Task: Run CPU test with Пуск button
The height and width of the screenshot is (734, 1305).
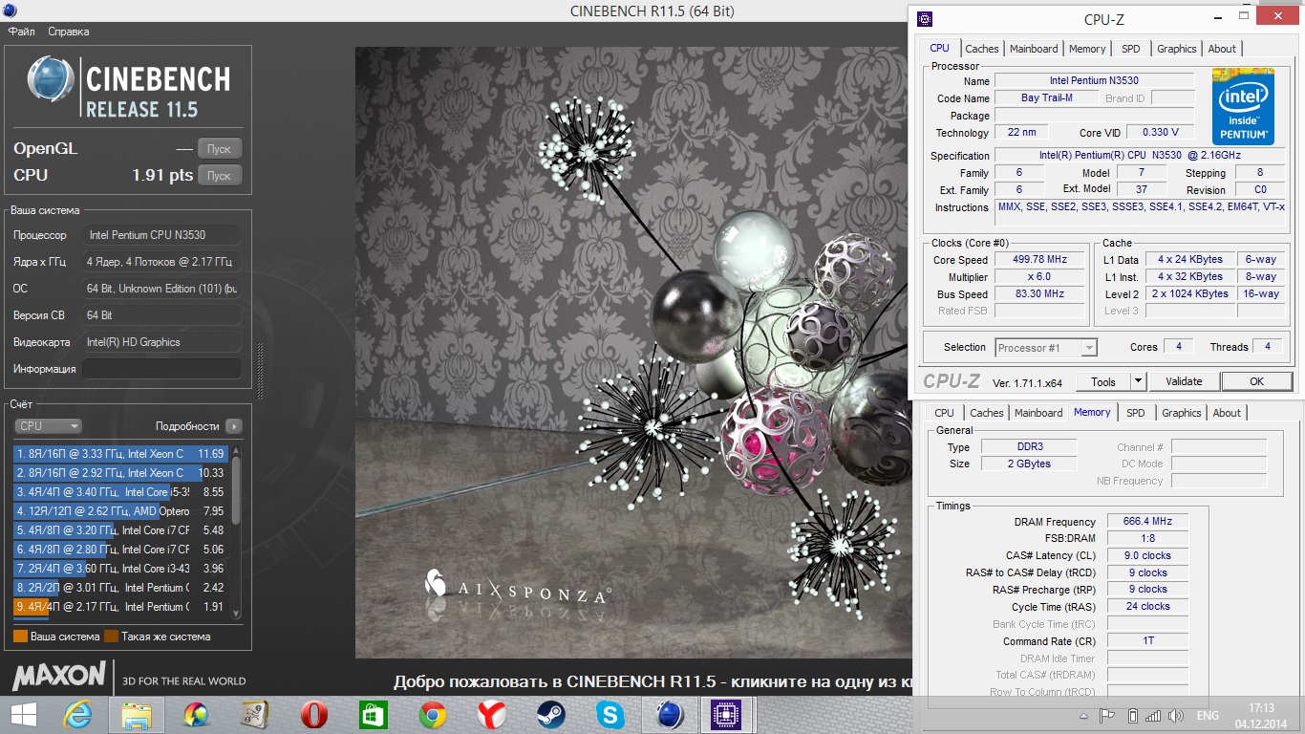Action: [219, 176]
